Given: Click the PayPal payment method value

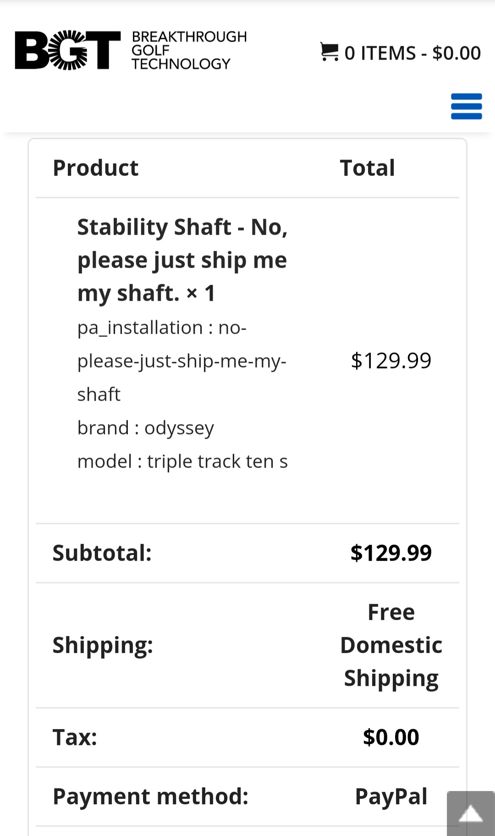Looking at the screenshot, I should click(x=391, y=797).
